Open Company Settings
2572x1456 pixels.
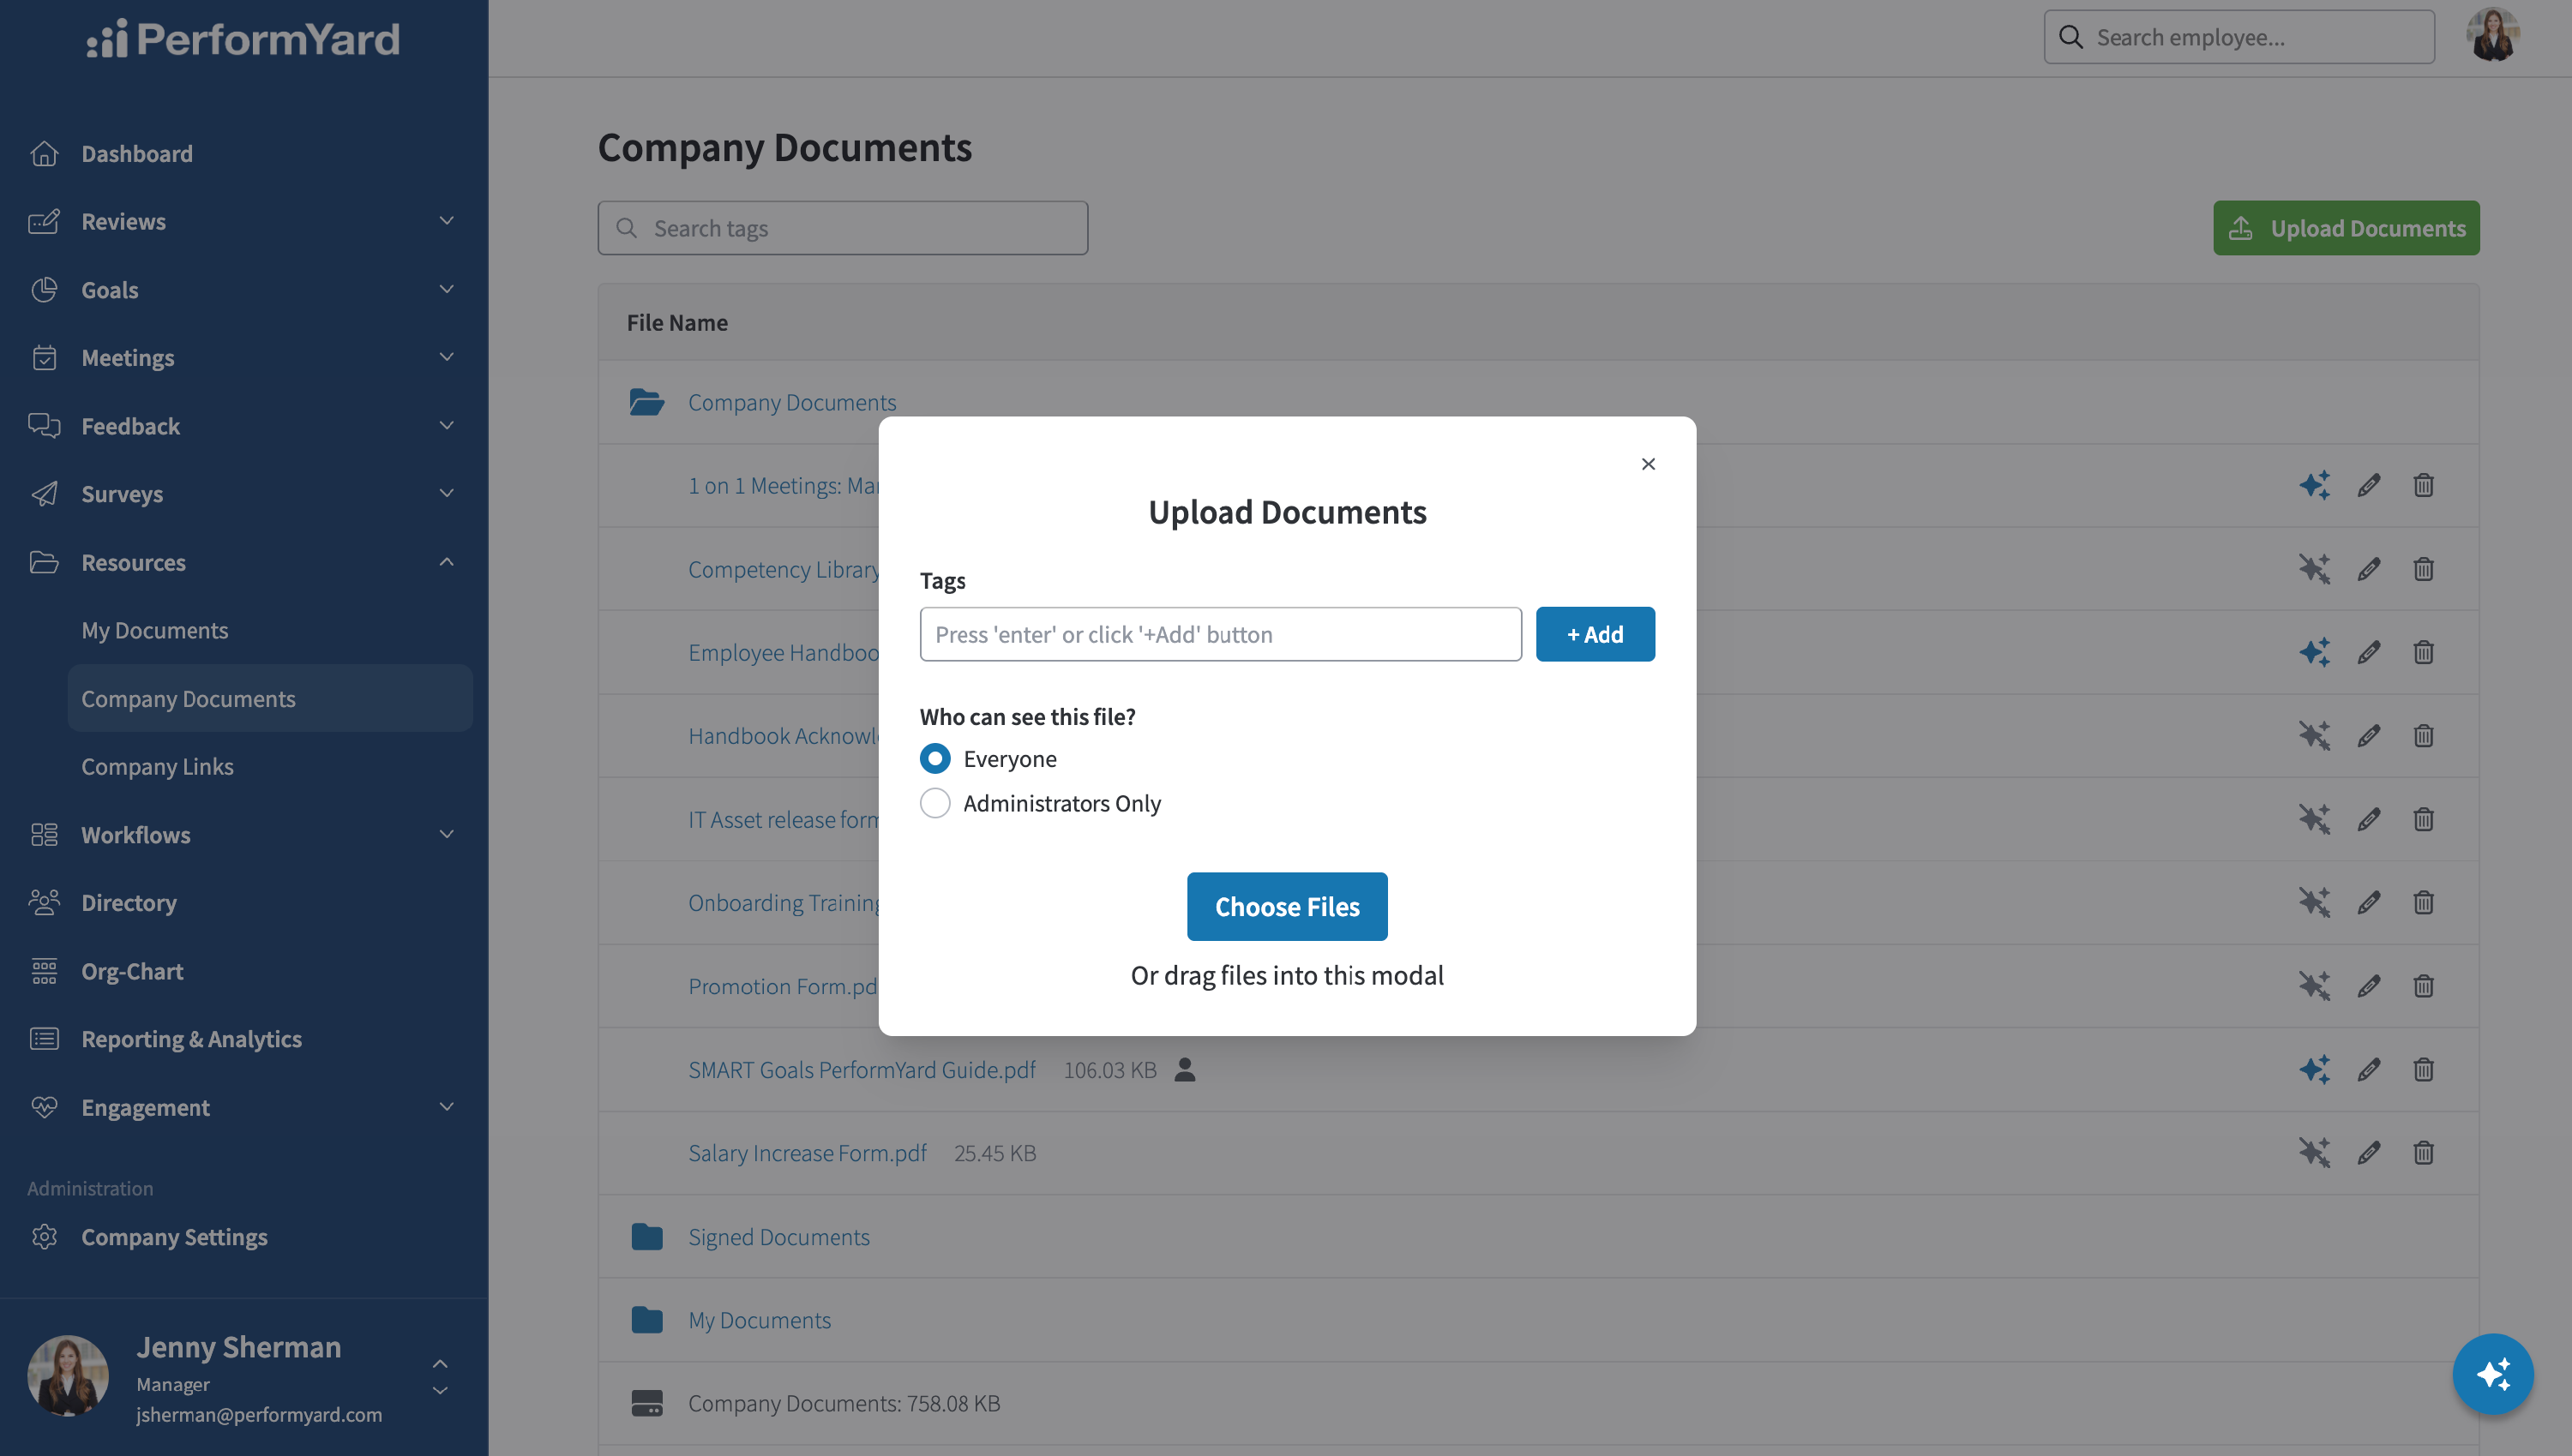pos(174,1237)
